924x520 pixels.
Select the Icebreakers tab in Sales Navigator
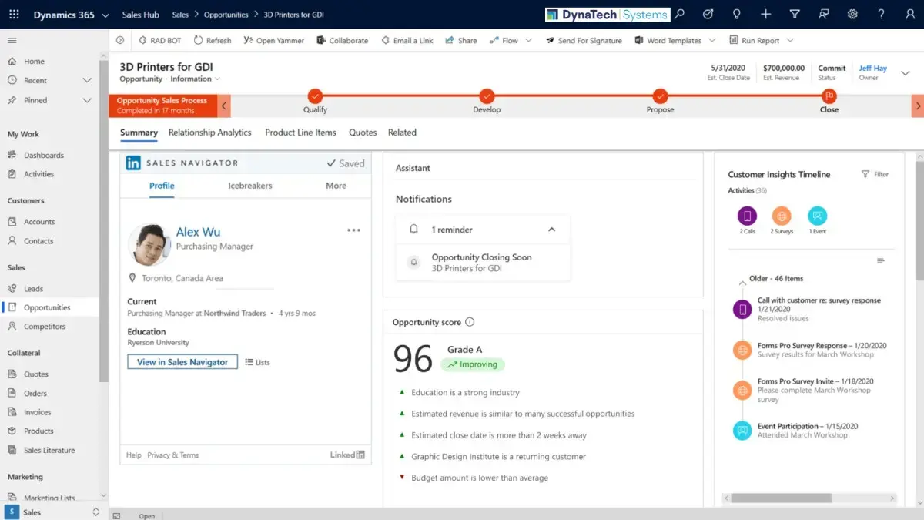coord(250,186)
